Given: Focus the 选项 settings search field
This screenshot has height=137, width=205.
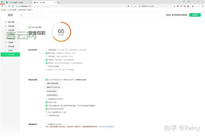Looking at the screenshot, I should pos(31,15).
